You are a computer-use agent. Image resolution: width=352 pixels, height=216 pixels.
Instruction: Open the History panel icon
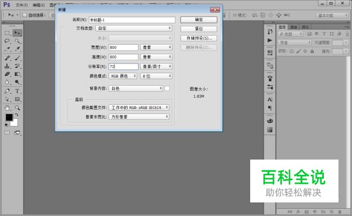[270, 31]
